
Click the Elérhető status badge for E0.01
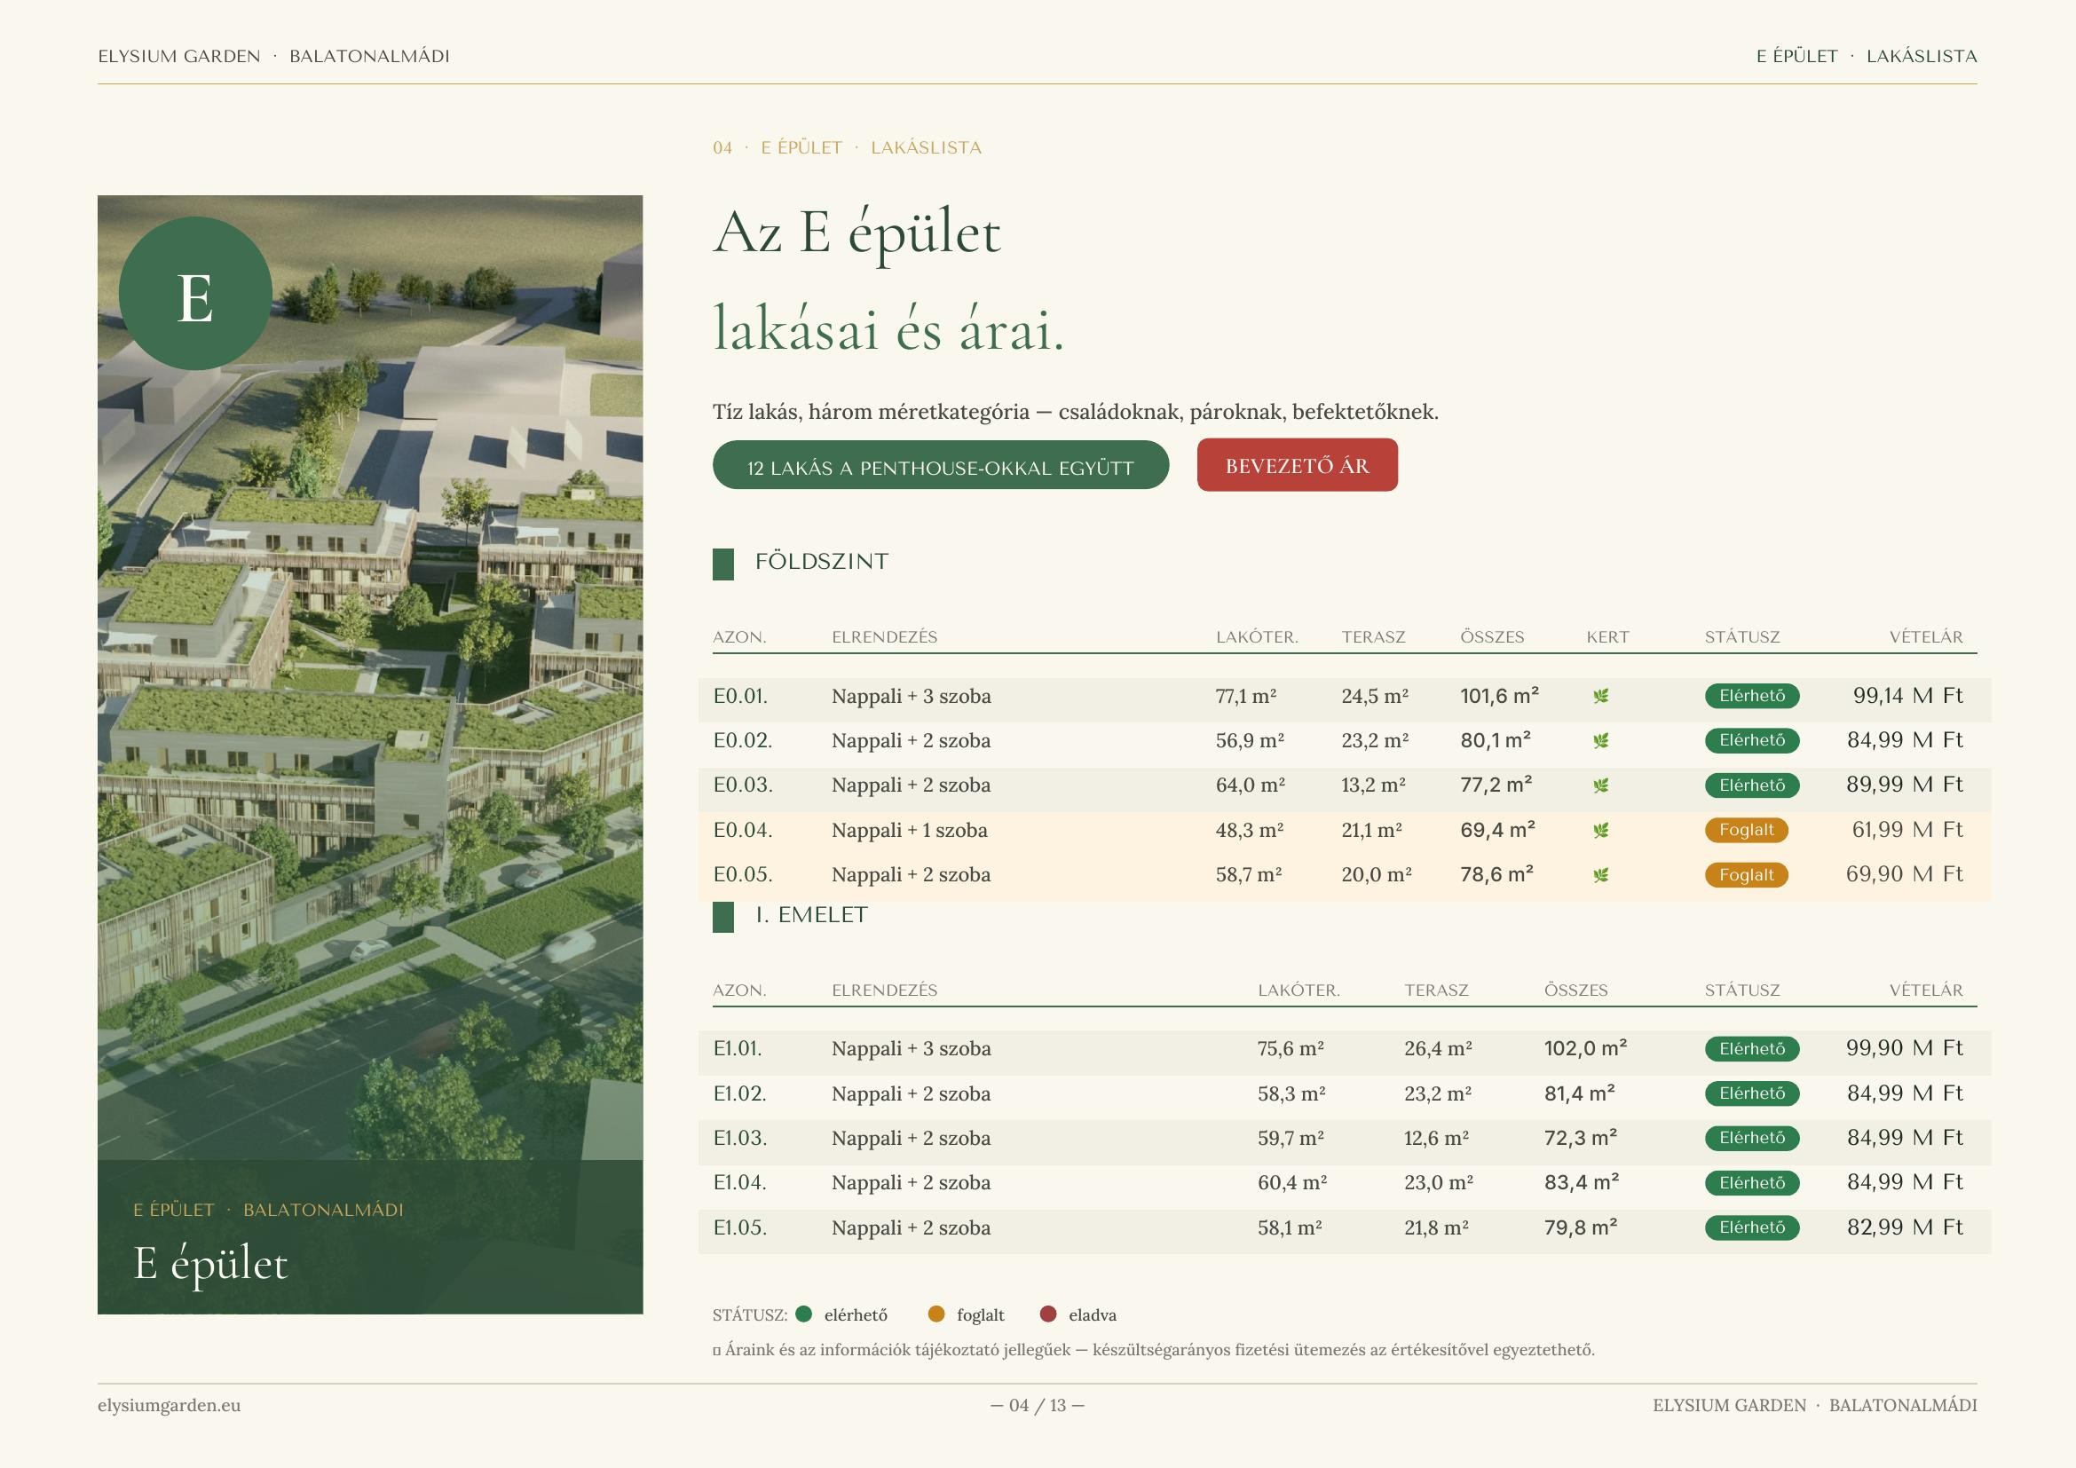[x=1752, y=696]
